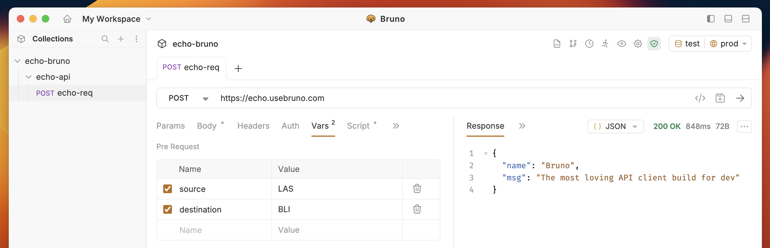Screen dimensions: 770x248
Task: Fold the JSON response at line 1
Action: [x=486, y=154]
